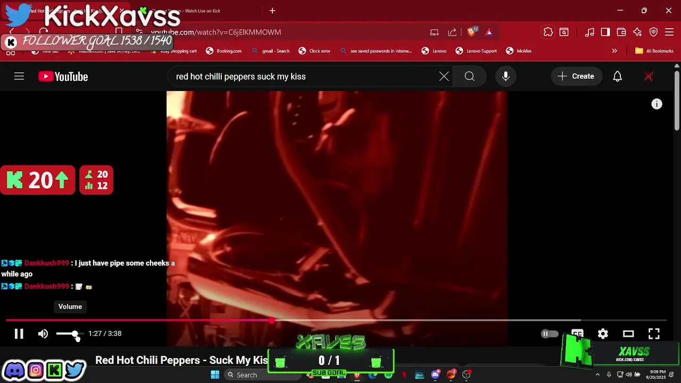Image resolution: width=681 pixels, height=383 pixels.
Task: Open the Brave VPN shield icon
Action: (x=653, y=32)
